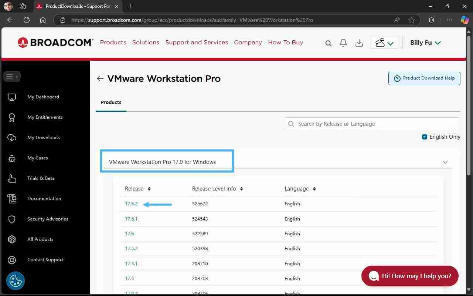Screen dimensions: 473x296
Task: Toggle sorting on the Language column
Action: 314,188
